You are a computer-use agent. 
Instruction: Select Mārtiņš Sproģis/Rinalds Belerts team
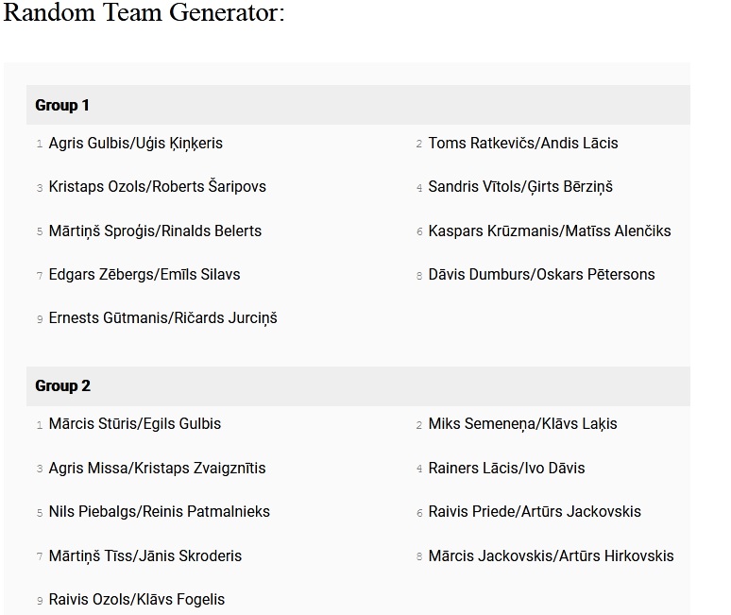point(155,231)
